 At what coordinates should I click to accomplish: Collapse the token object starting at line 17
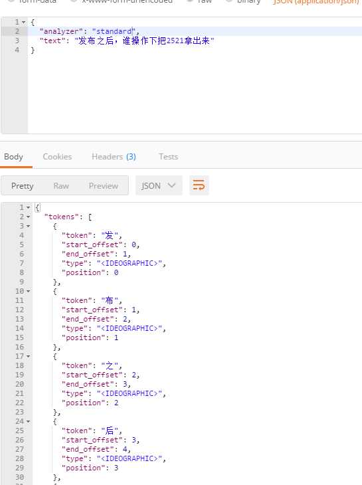28,356
